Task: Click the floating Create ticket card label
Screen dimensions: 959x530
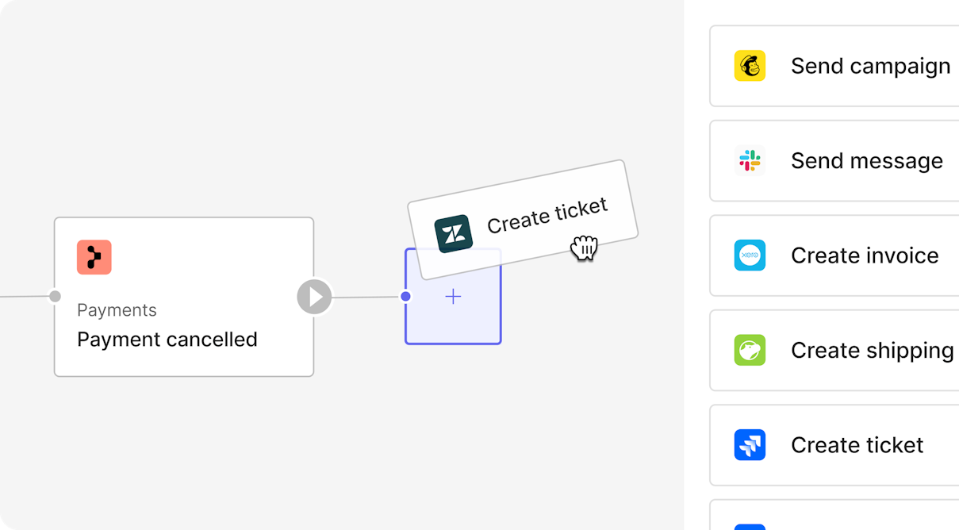Action: 547,215
